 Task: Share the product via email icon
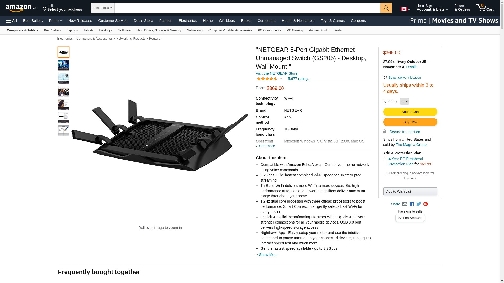click(x=405, y=204)
